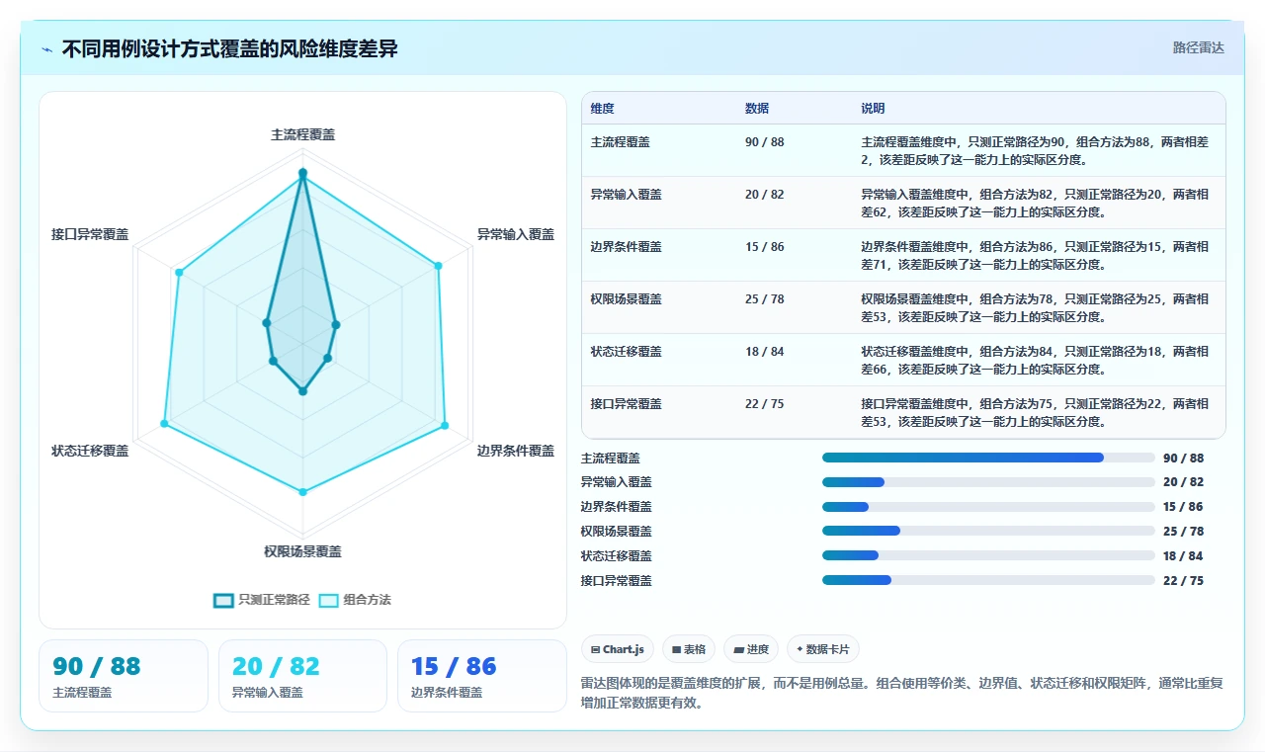Click the 主流程覆盖 progress bar
1265x752 pixels.
pos(988,458)
